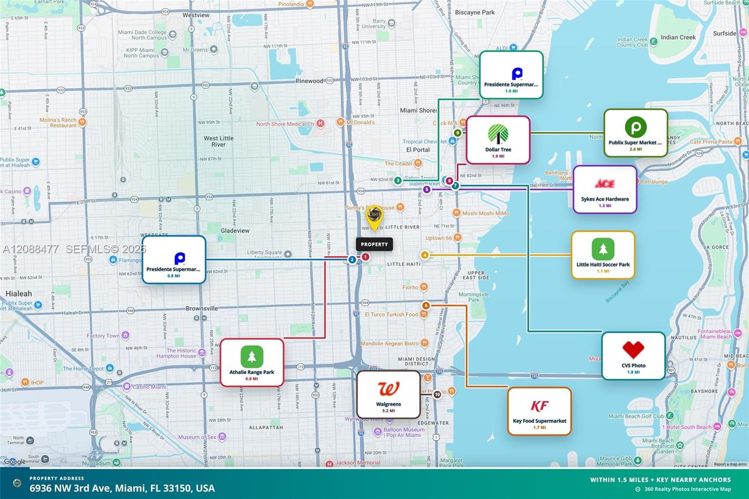Click the Moshi Moshi MiMo restaurant pin
This screenshot has height=499, width=749.
[457, 213]
